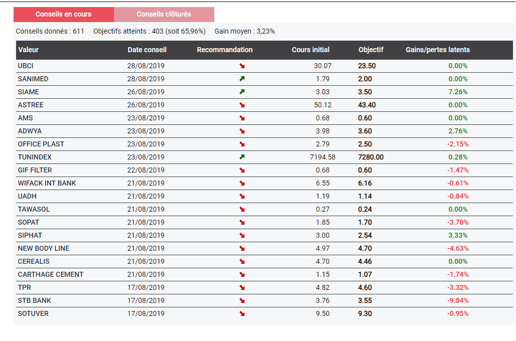This screenshot has width=516, height=341.
Task: Select the CEREALIS stock name
Action: click(x=34, y=262)
